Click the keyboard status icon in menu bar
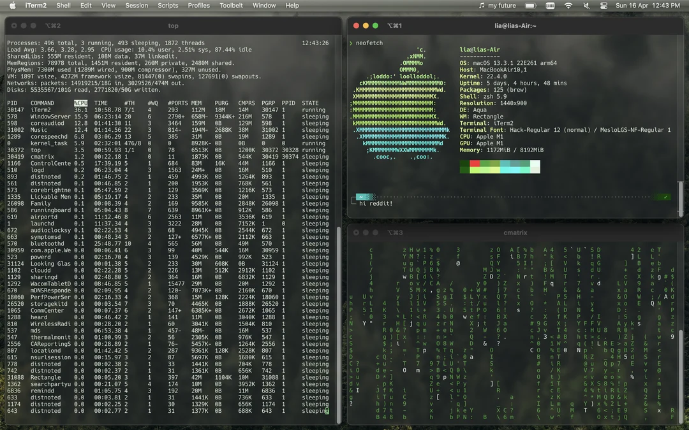 click(550, 5)
